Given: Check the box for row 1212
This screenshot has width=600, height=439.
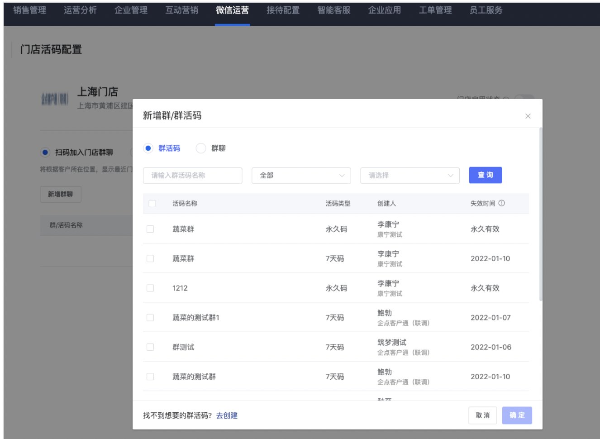Looking at the screenshot, I should point(150,288).
